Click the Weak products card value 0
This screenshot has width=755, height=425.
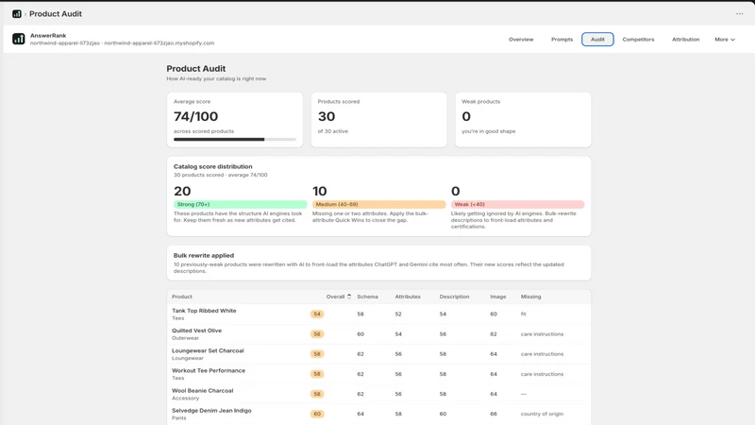(466, 116)
